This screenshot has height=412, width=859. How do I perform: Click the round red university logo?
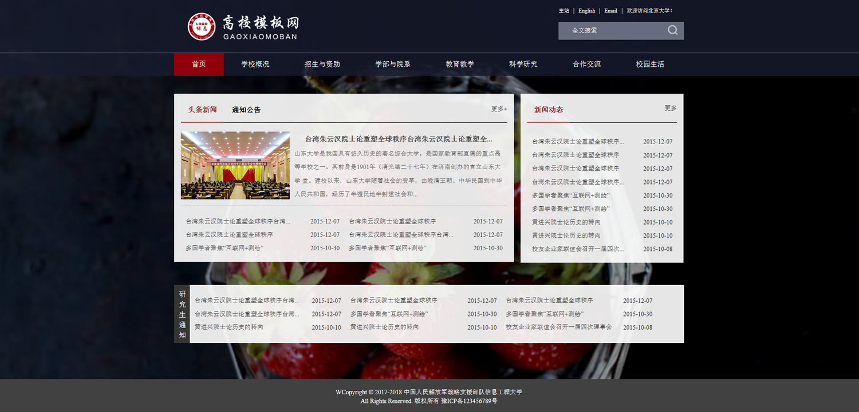(x=202, y=26)
